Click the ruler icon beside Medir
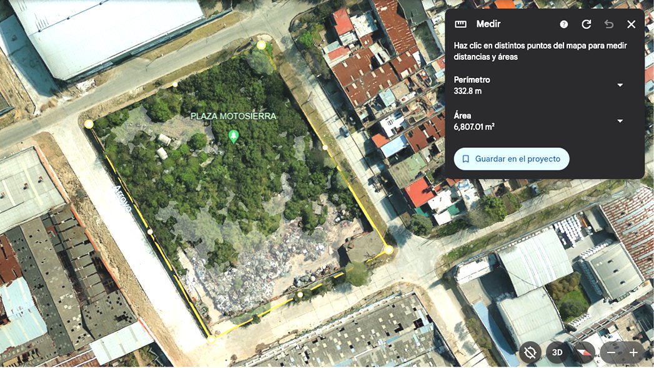Viewport: 654px width, 368px height. [x=460, y=24]
